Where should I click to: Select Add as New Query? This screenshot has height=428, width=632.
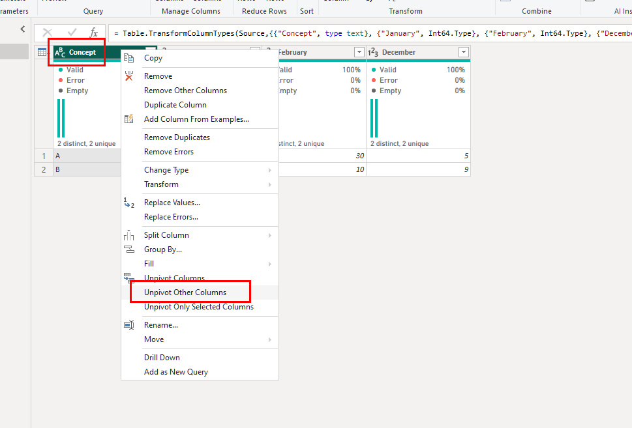point(176,372)
